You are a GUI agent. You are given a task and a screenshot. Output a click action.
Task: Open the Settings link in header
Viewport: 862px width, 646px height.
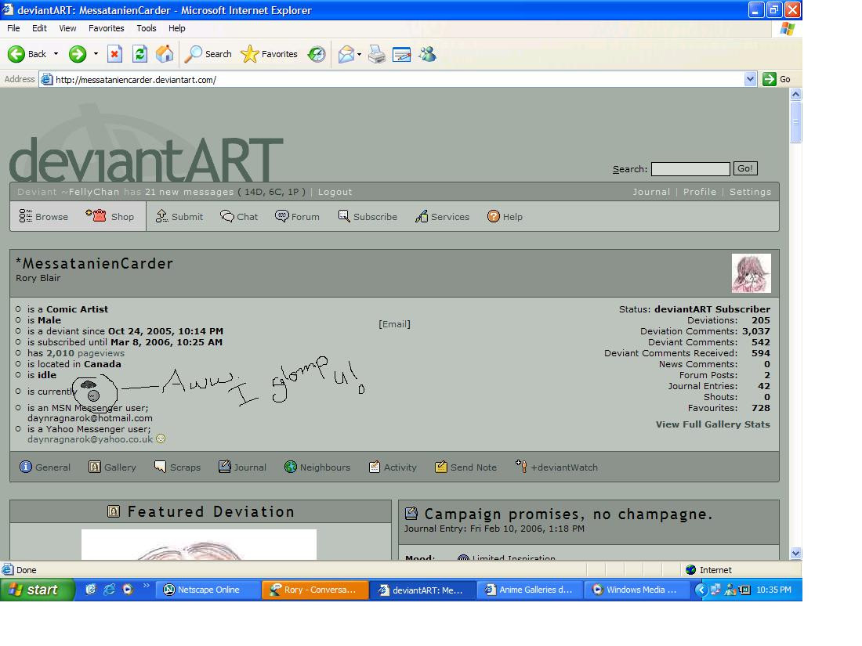tap(750, 192)
